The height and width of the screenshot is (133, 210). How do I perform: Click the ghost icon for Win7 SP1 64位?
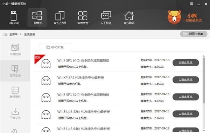(x=46, y=64)
